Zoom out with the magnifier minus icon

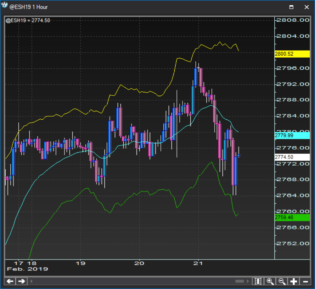tap(282, 281)
